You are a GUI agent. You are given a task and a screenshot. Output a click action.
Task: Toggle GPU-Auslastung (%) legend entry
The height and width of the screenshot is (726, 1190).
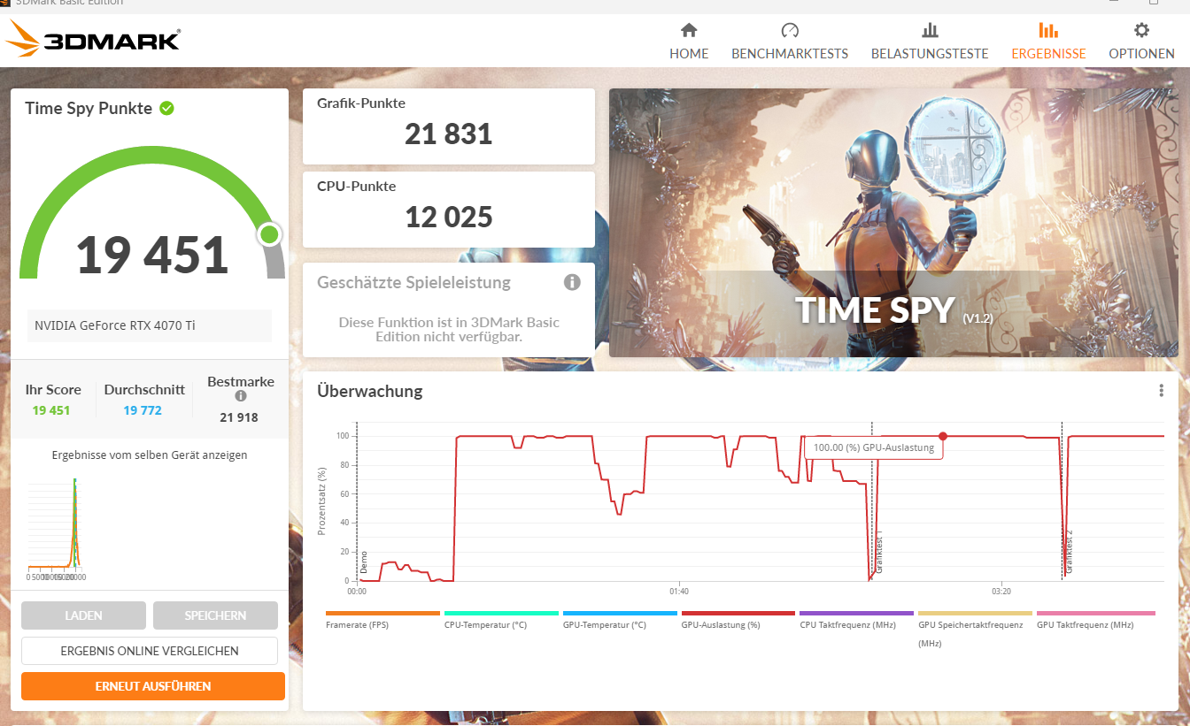738,619
